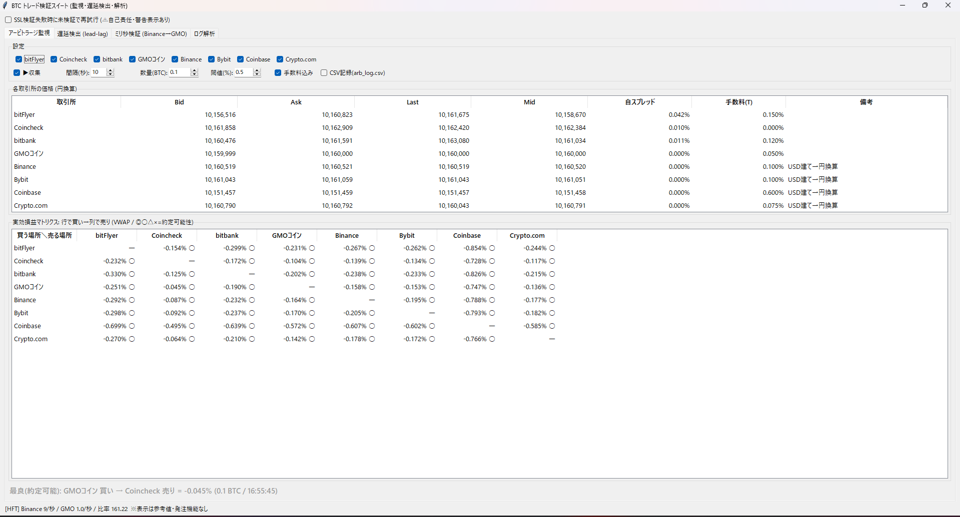
Task: Select GMOコイン row in profit matrix
Action: pyautogui.click(x=479, y=287)
